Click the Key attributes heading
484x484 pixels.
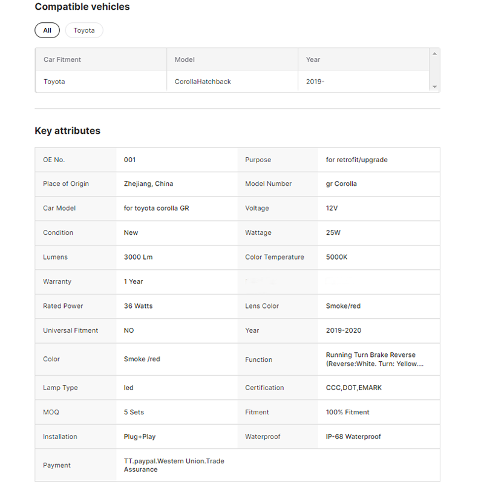coord(68,131)
